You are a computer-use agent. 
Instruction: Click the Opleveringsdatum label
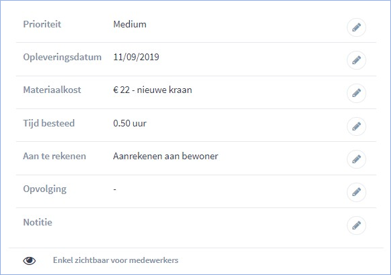(x=62, y=58)
